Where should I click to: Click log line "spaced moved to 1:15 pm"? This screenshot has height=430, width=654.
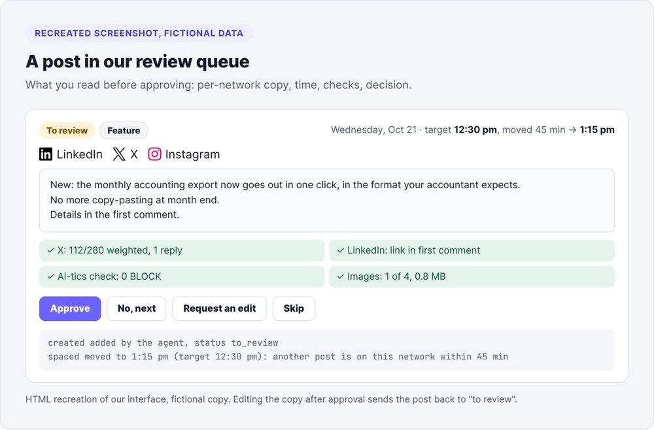(x=278, y=357)
